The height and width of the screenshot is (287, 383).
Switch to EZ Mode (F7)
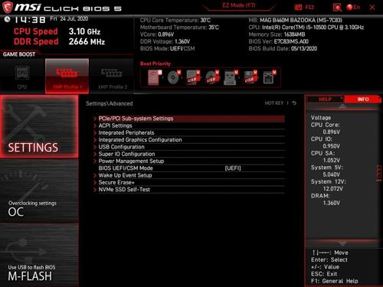coord(239,5)
